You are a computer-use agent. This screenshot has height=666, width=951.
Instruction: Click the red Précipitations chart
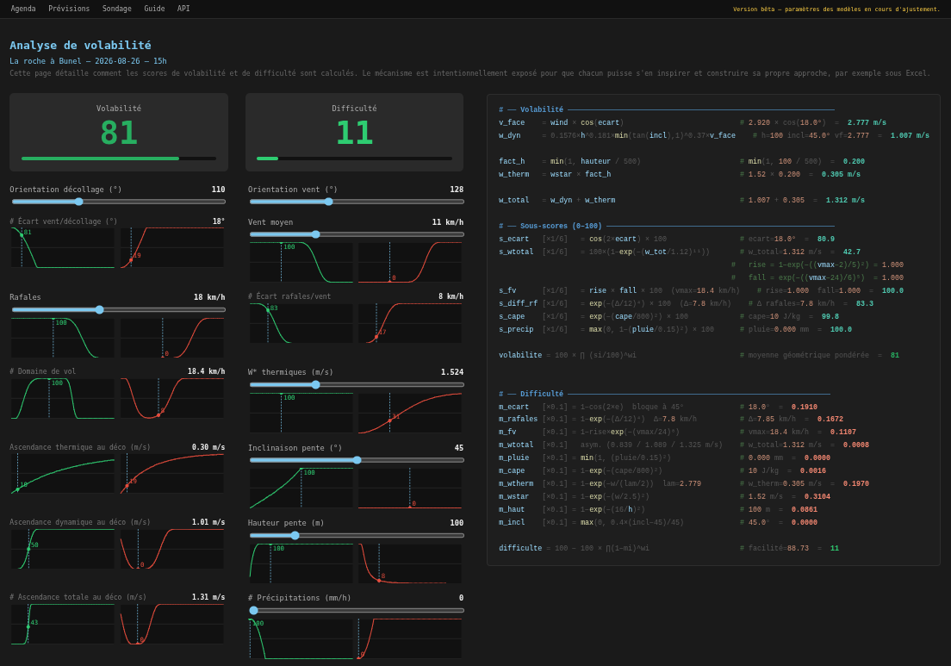pos(410,638)
